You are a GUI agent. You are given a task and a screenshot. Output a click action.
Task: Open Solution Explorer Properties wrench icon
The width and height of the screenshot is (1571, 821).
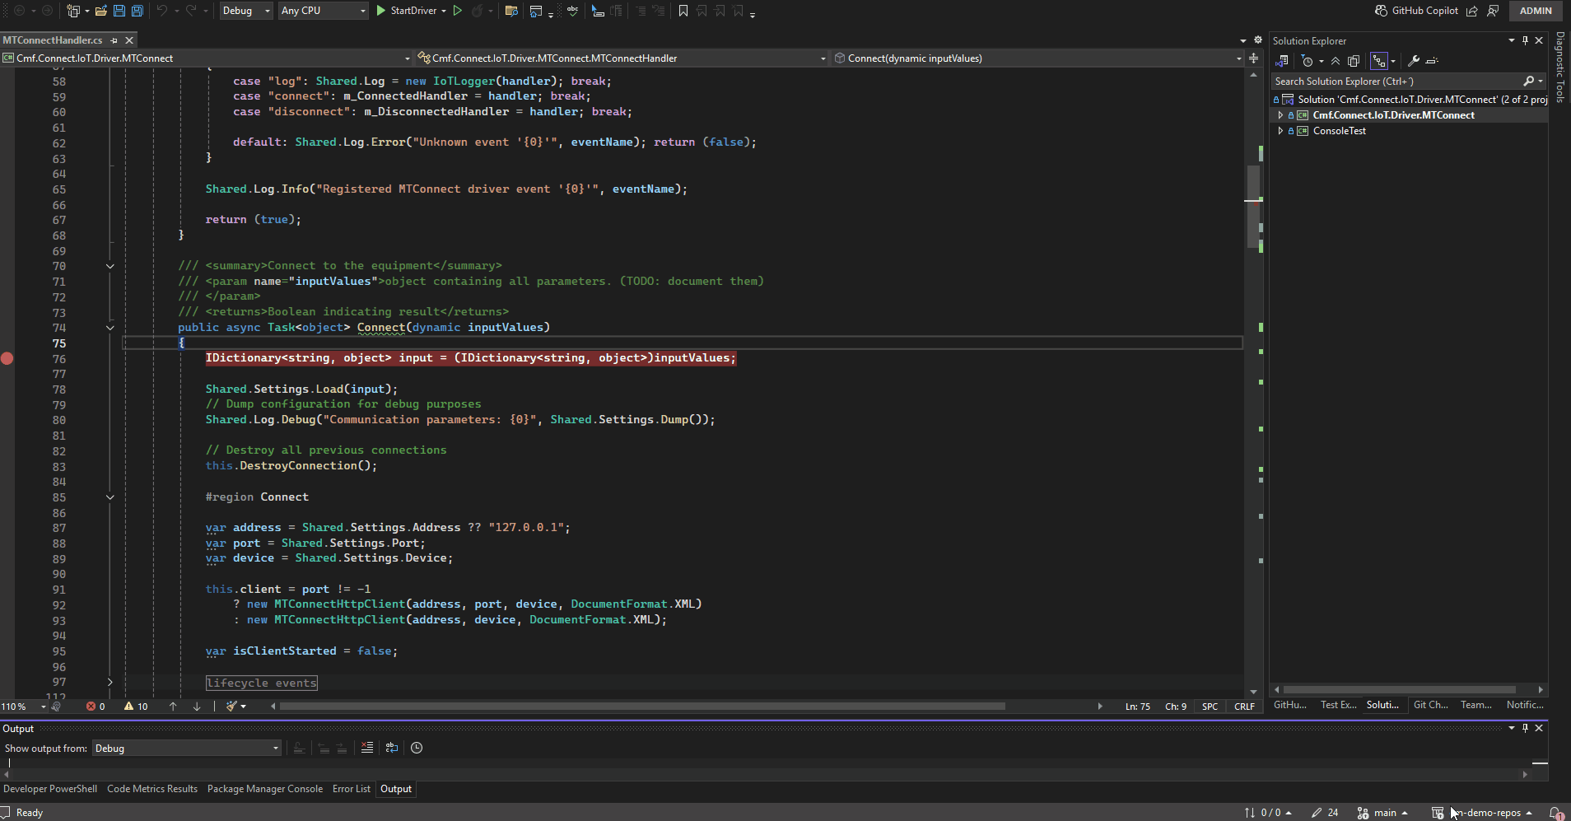pyautogui.click(x=1414, y=61)
